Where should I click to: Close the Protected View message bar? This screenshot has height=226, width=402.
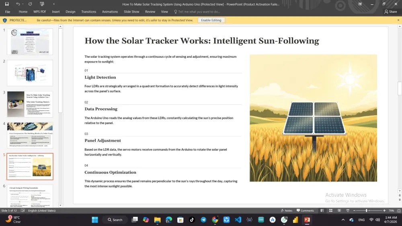pyautogui.click(x=398, y=20)
